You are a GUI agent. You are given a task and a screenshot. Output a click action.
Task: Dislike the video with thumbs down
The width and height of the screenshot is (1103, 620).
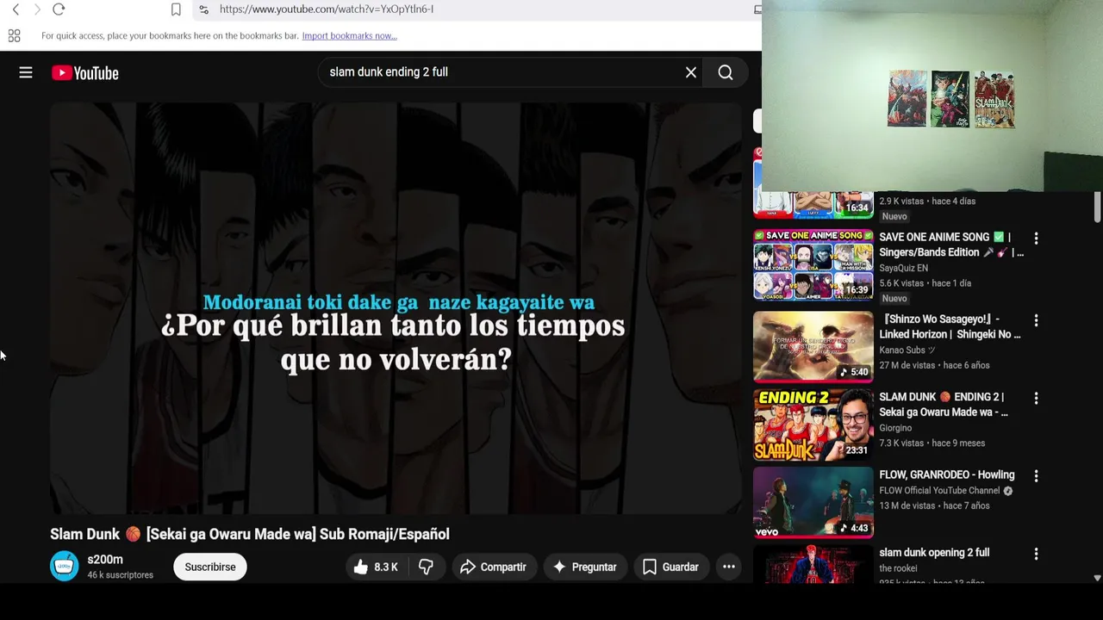pyautogui.click(x=426, y=567)
